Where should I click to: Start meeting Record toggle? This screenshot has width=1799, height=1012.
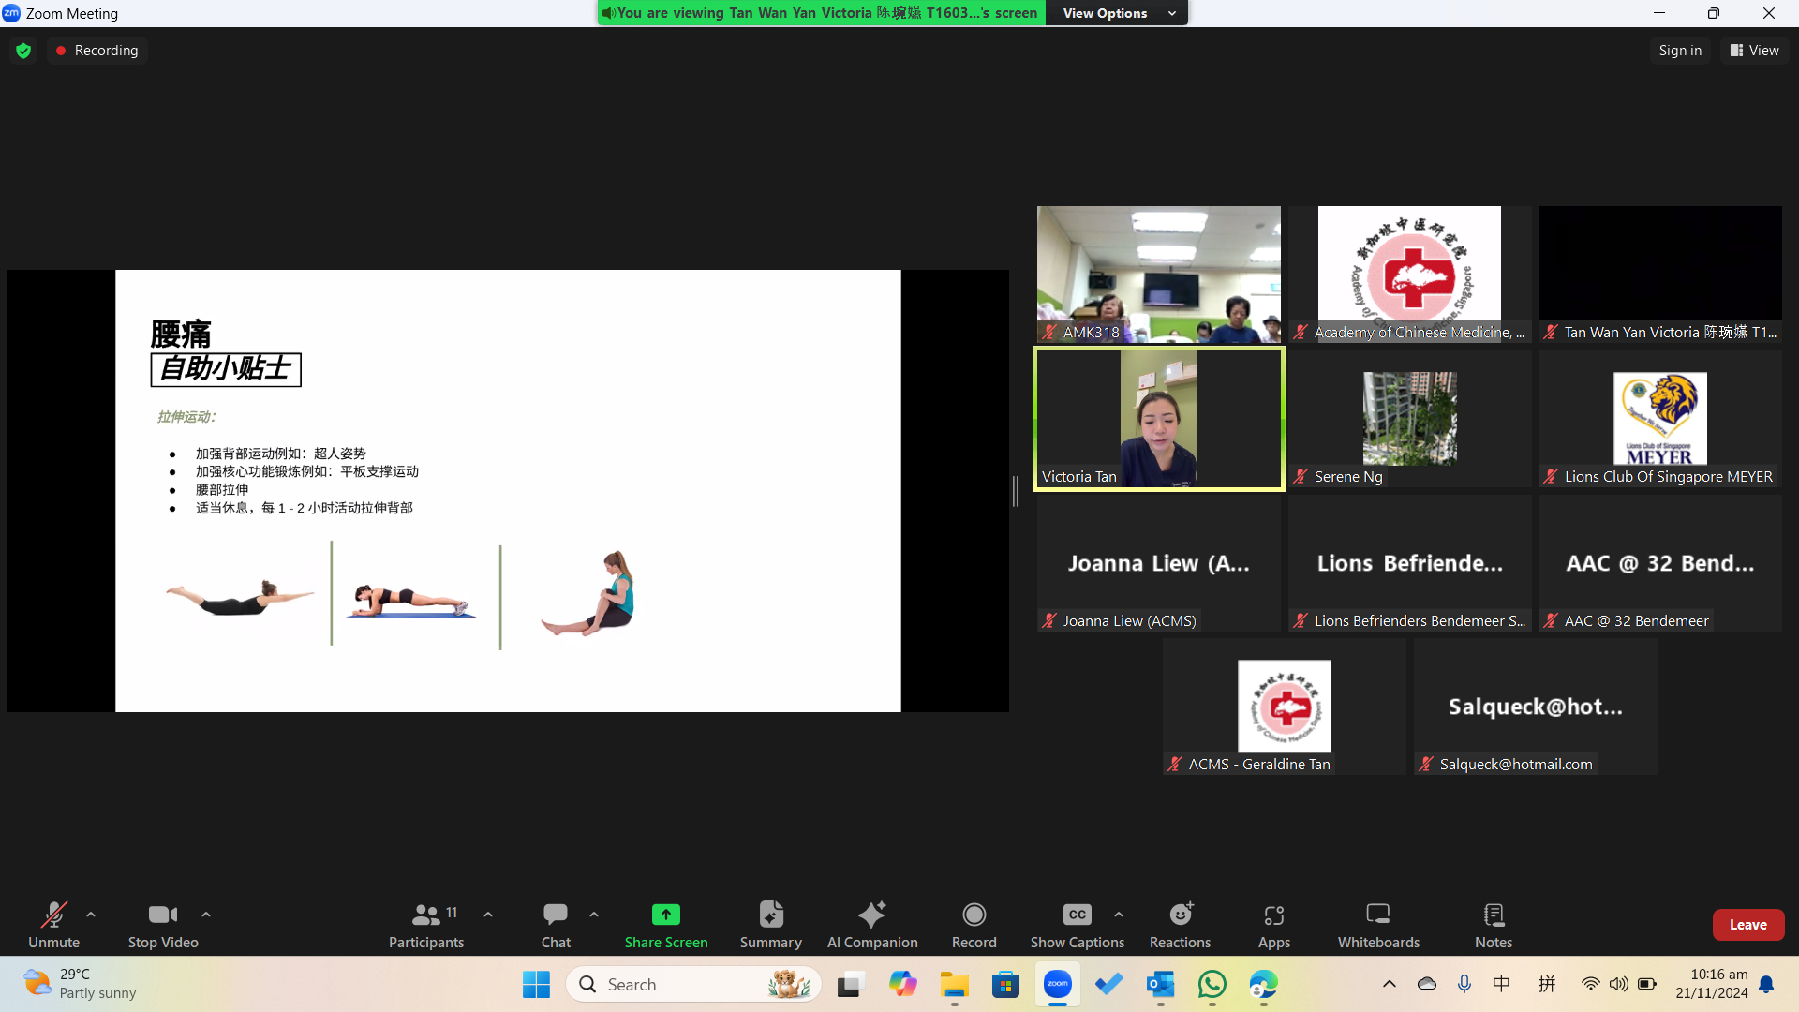tap(974, 915)
